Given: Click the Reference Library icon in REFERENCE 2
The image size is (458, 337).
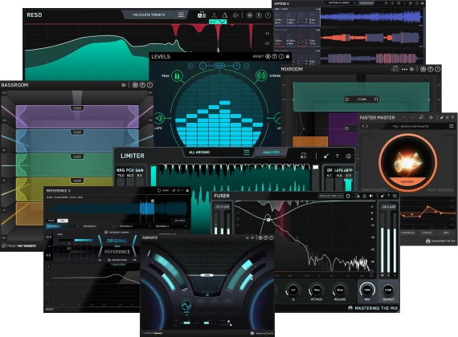Looking at the screenshot, I should coord(106,232).
